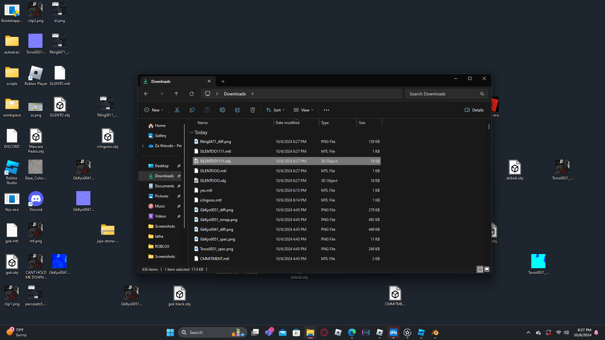Viewport: 605px width, 340px height.
Task: Go up one folder level
Action: tap(176, 94)
